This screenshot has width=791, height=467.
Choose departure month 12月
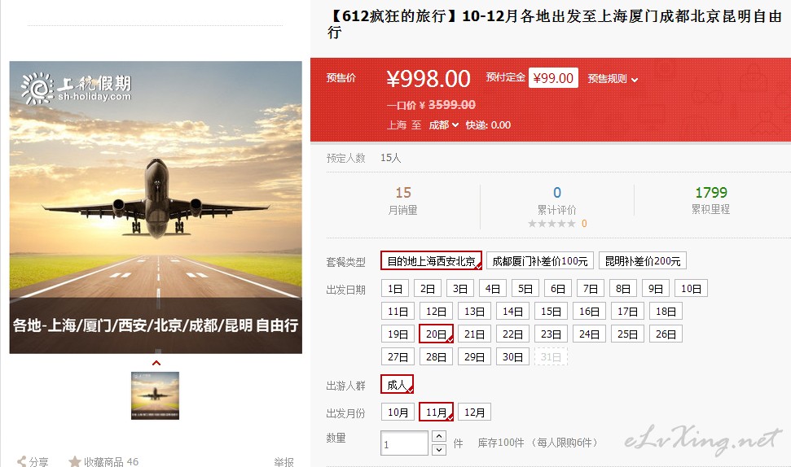tap(474, 412)
